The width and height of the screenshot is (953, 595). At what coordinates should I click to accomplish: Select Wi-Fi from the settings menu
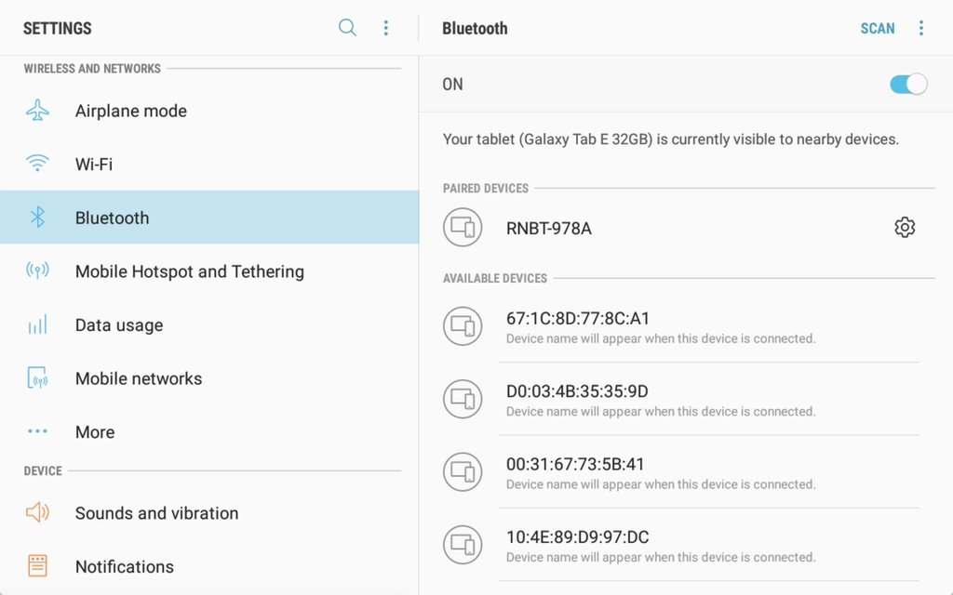click(99, 164)
